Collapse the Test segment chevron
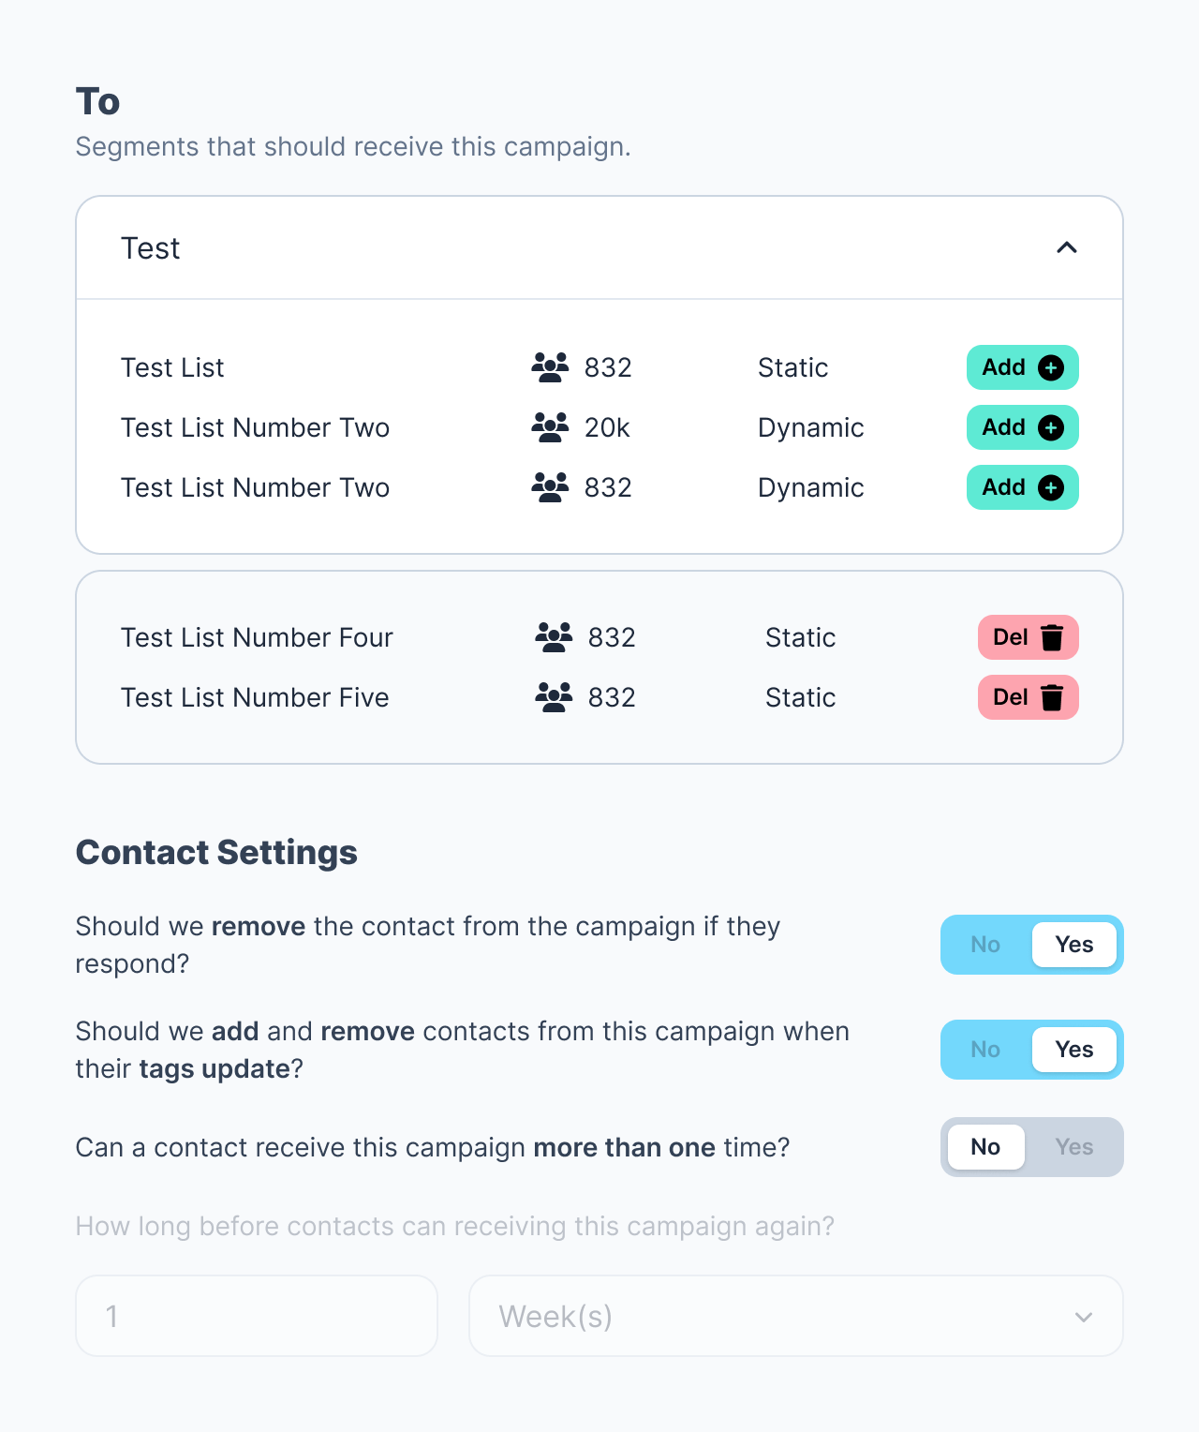 (x=1066, y=247)
